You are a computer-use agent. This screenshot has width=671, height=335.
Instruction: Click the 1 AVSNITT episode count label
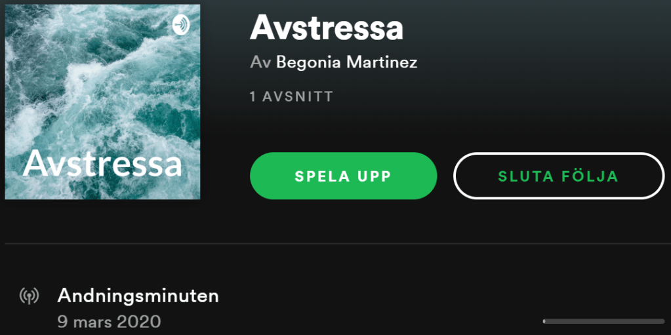(x=291, y=96)
